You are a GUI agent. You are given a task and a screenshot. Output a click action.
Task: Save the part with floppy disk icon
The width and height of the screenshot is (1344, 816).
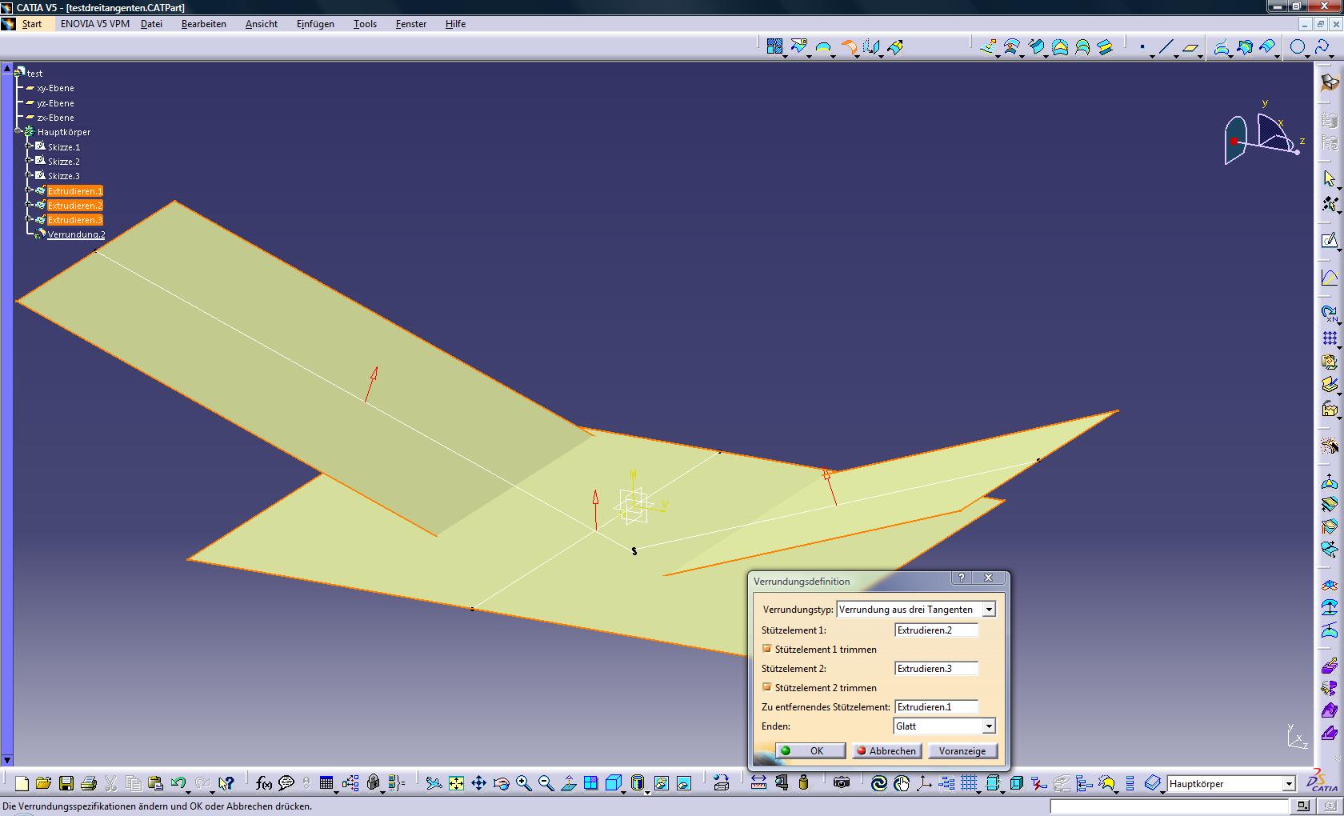pyautogui.click(x=66, y=784)
